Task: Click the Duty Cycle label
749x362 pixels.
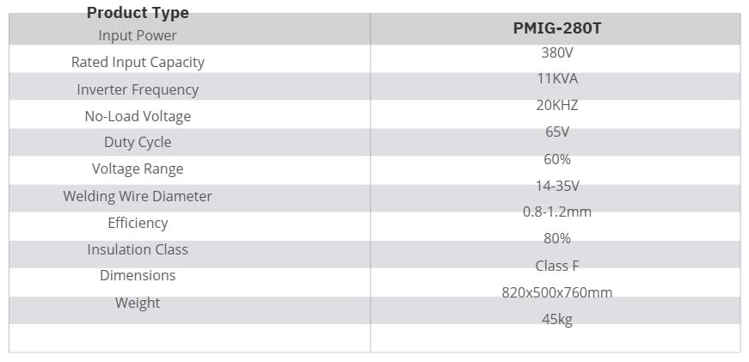Action: (x=138, y=142)
